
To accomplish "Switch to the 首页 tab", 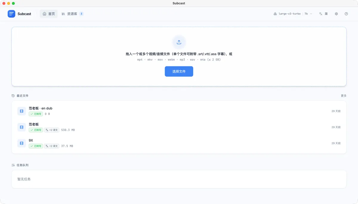I will (49, 14).
